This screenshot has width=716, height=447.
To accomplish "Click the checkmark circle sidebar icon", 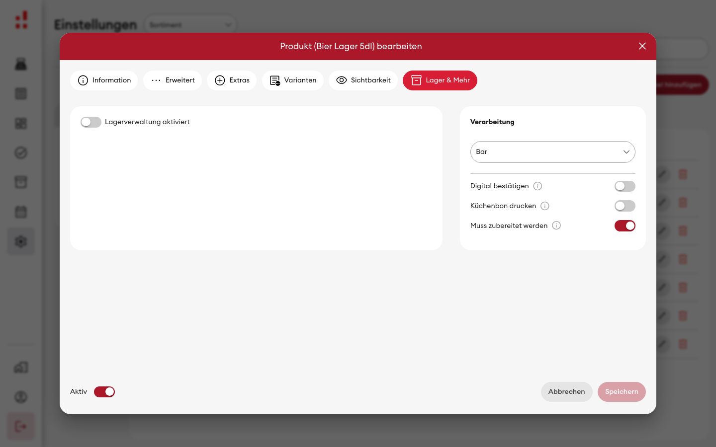I will pyautogui.click(x=21, y=153).
